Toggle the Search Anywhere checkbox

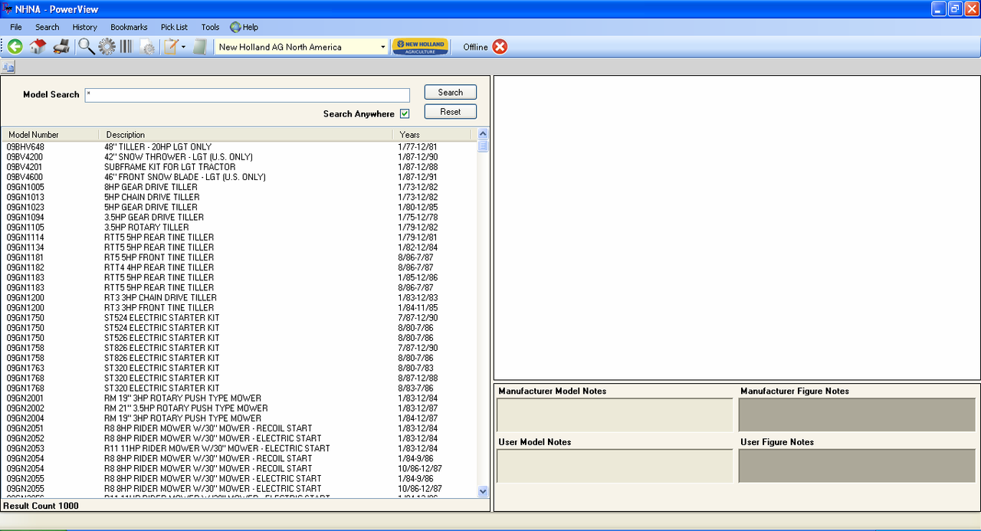405,114
